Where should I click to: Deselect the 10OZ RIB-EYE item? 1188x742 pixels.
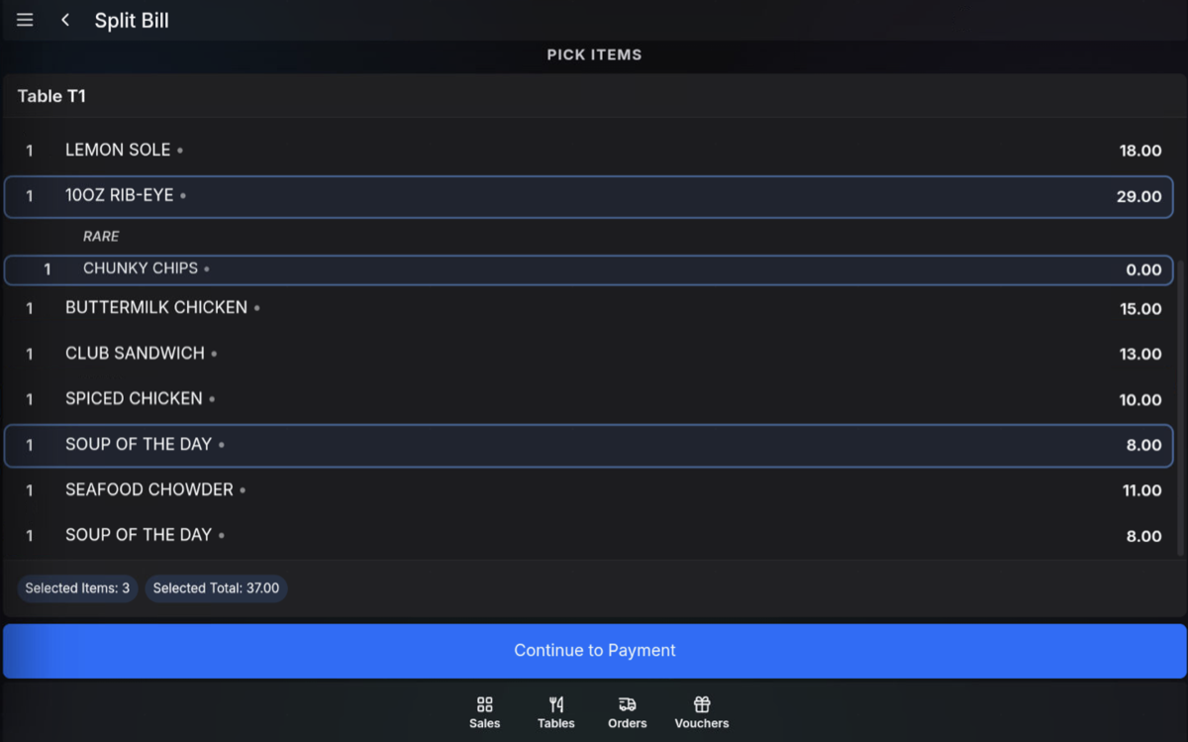pyautogui.click(x=589, y=196)
